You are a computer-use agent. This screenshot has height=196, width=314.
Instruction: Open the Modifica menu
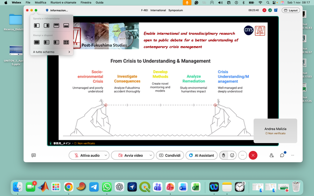click(40, 2)
